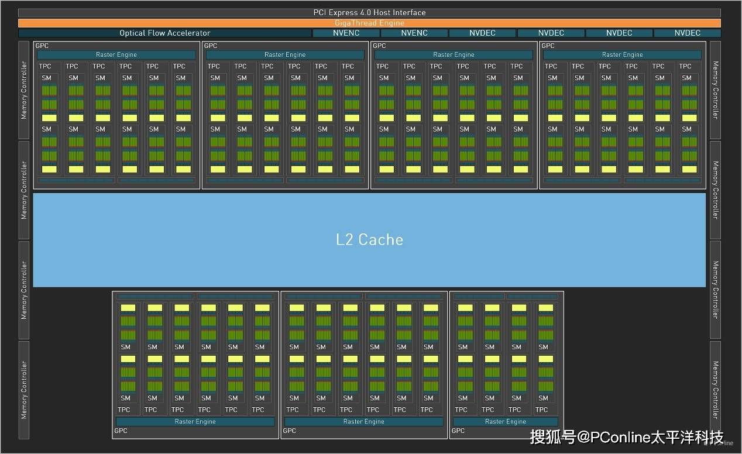Select the leftmost NVENC block
The image size is (742, 454).
point(346,33)
